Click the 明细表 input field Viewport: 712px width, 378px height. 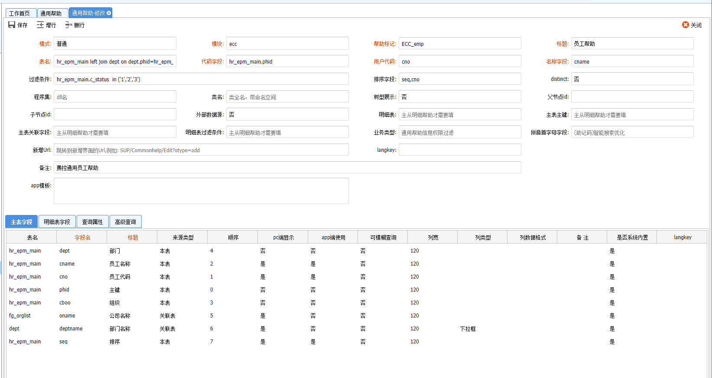click(x=460, y=114)
